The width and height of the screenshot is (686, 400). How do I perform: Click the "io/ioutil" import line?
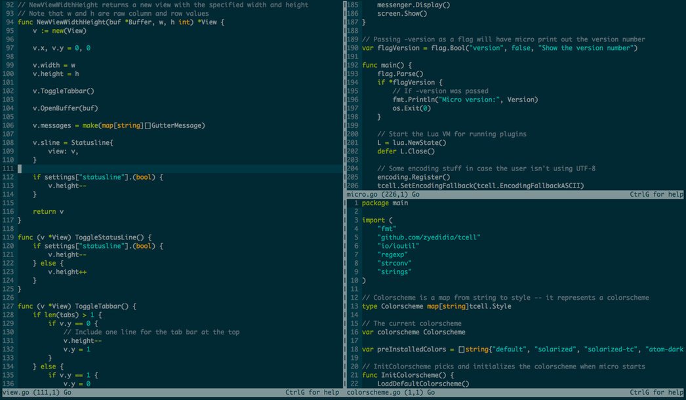tap(398, 246)
